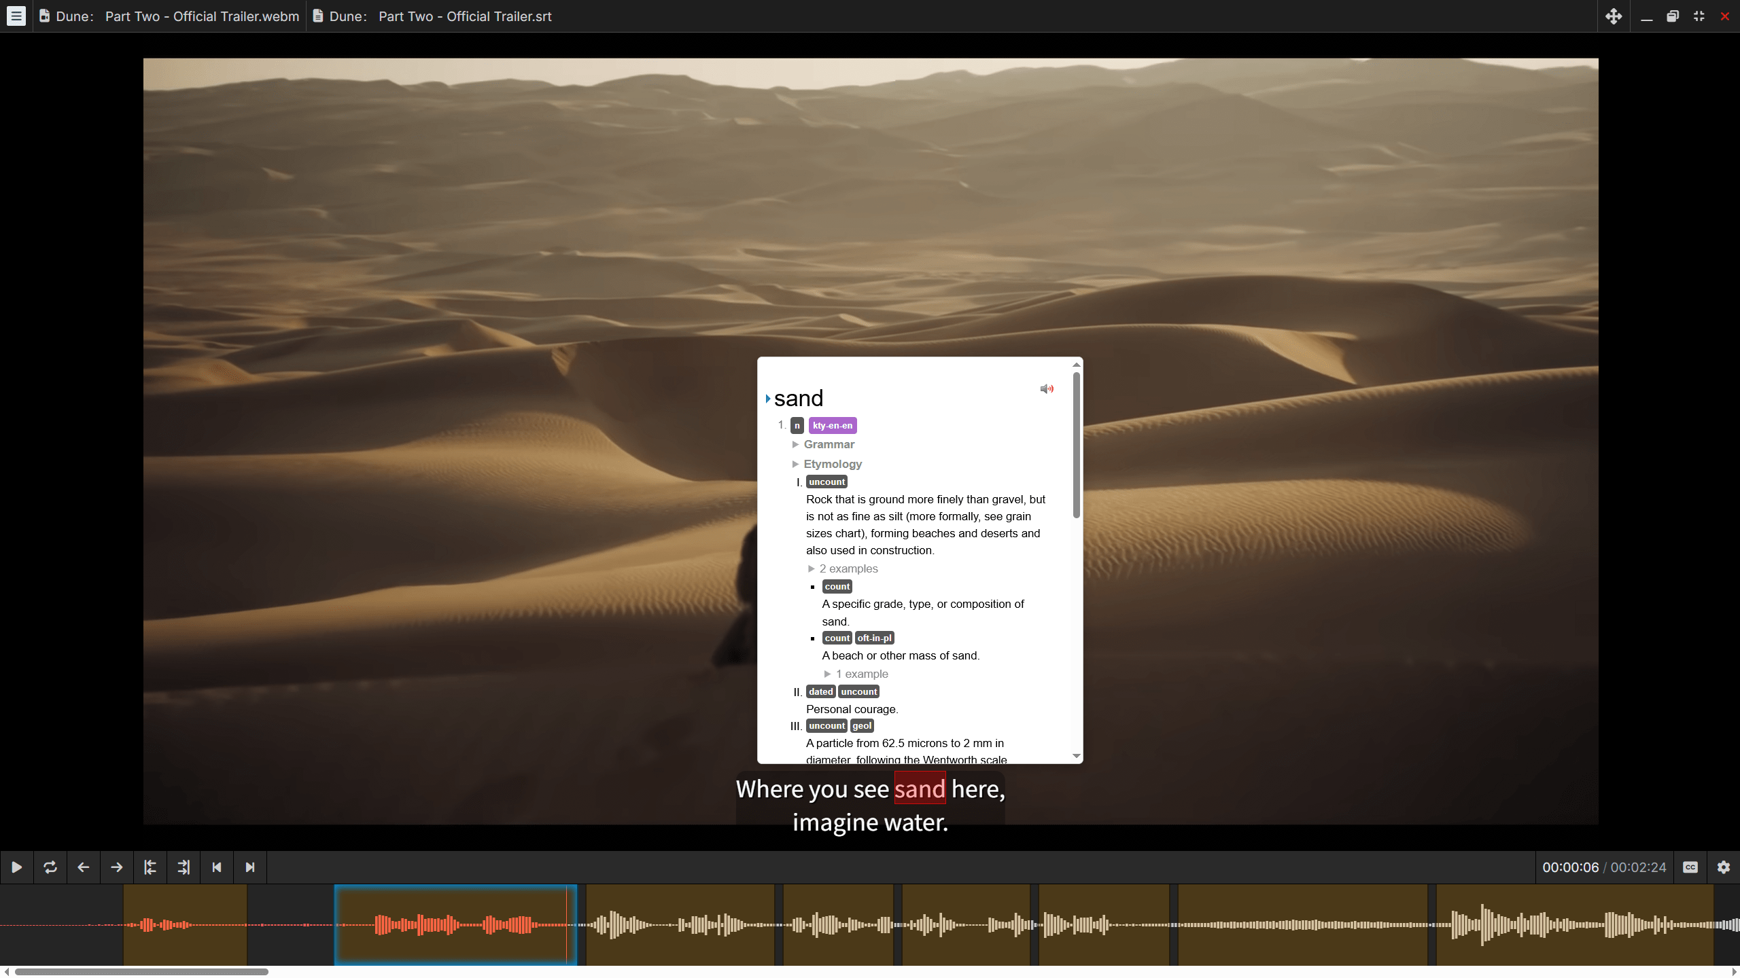This screenshot has width=1740, height=978.
Task: Play the video
Action: 16,867
